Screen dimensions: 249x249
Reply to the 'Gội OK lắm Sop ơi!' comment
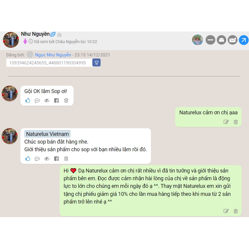click(x=37, y=101)
